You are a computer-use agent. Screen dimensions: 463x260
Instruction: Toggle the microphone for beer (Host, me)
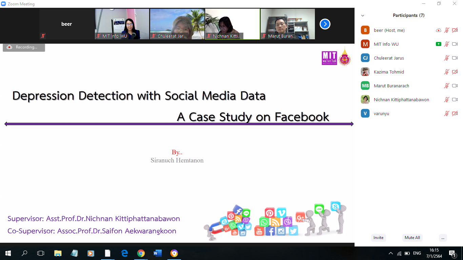pyautogui.click(x=447, y=30)
